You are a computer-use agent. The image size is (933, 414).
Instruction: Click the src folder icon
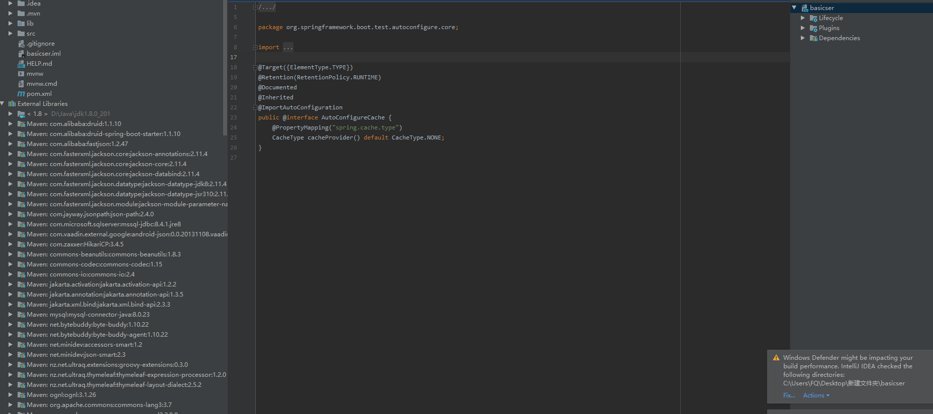[21, 34]
